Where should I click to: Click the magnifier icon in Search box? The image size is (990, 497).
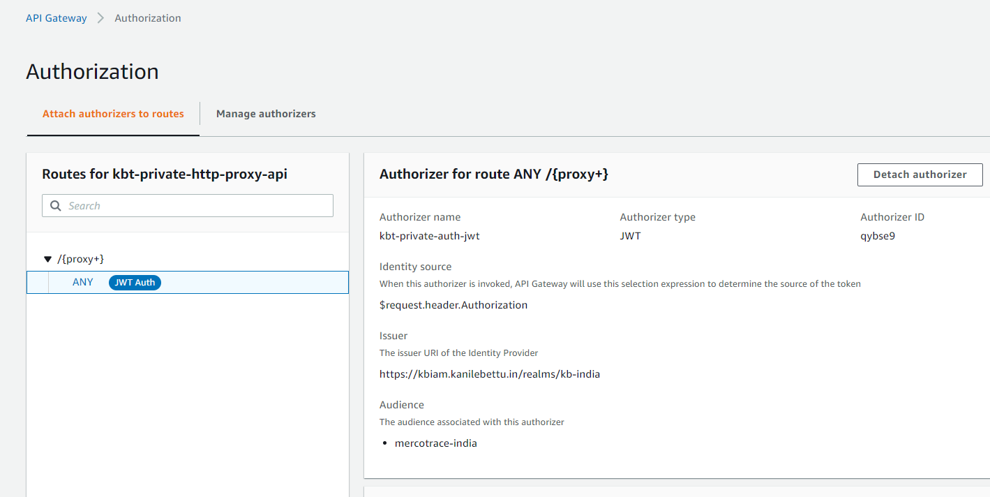(x=56, y=206)
